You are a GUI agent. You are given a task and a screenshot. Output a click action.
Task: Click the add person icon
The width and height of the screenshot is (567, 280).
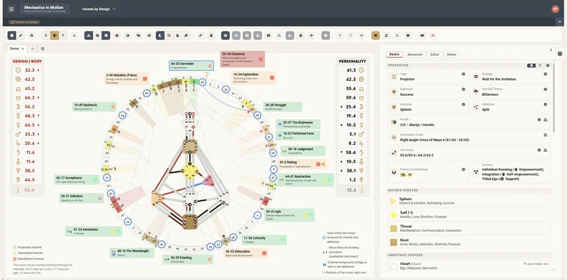(386, 35)
